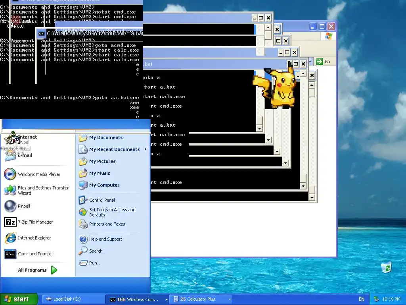Click the .bat window title bar
Screen dimensions: 406x305
[x=215, y=64]
